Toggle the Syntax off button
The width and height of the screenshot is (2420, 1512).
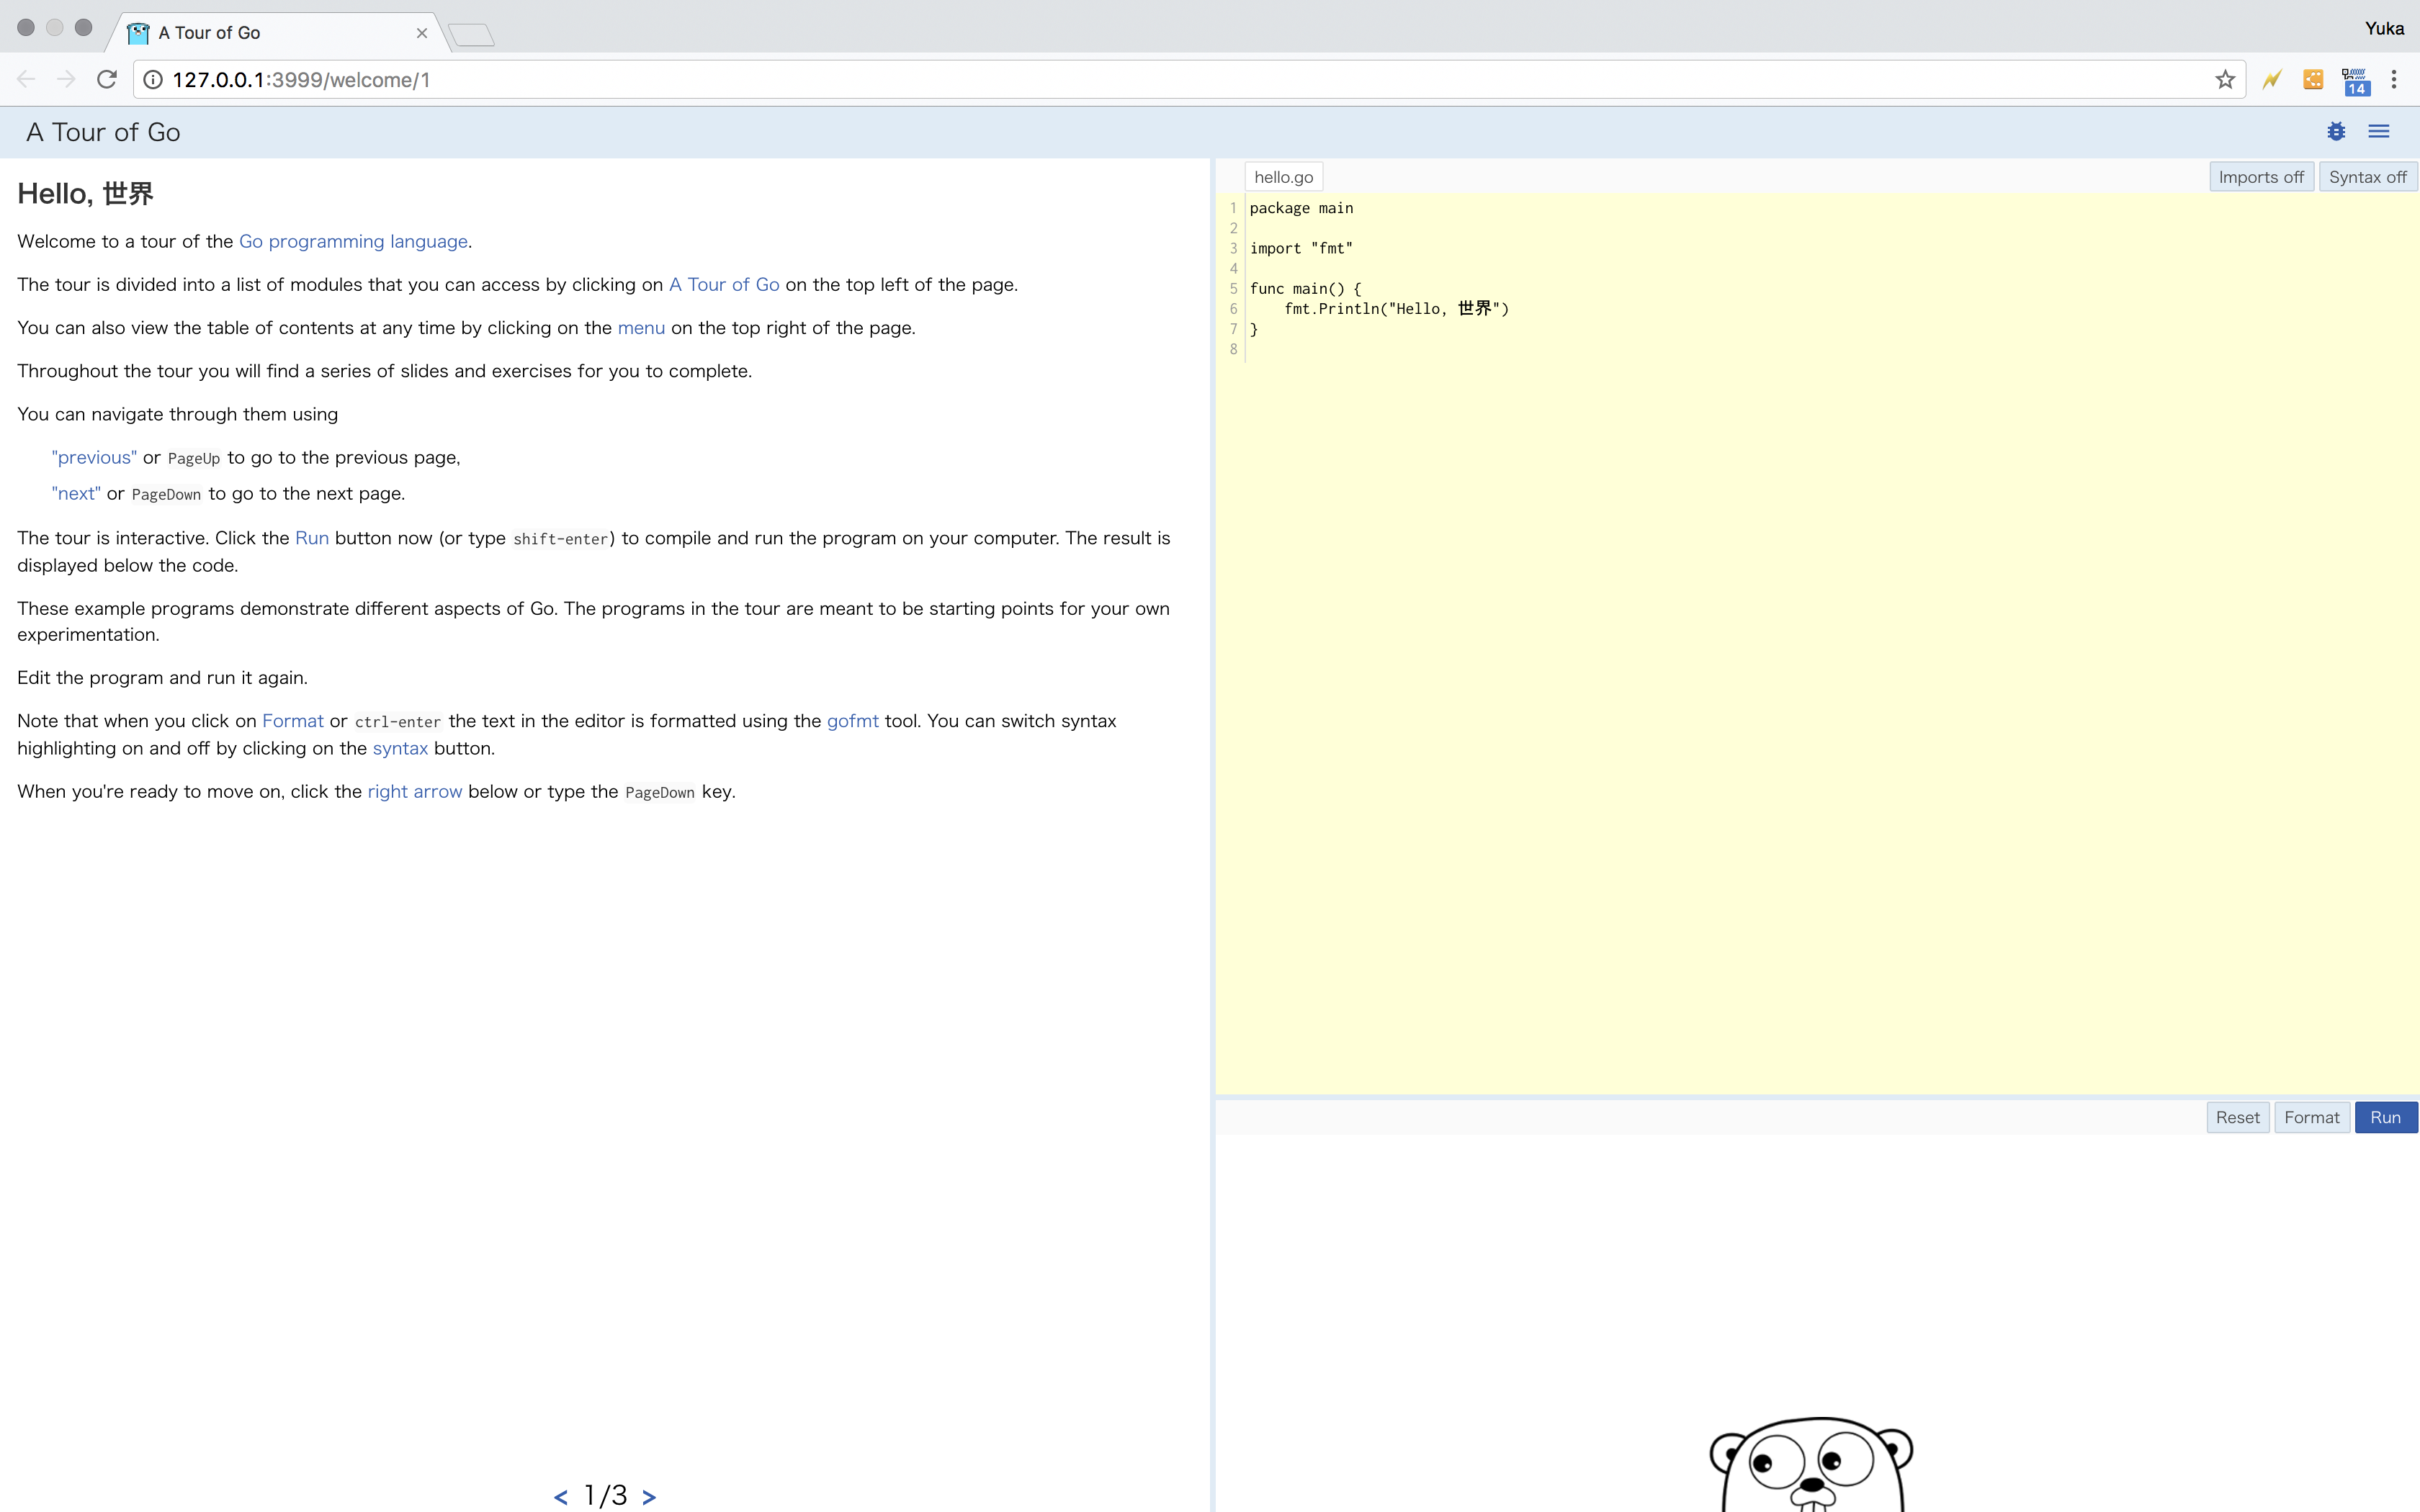point(2368,177)
